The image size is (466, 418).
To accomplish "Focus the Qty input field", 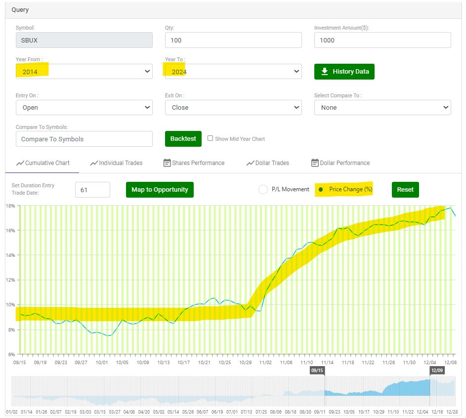I will (233, 40).
